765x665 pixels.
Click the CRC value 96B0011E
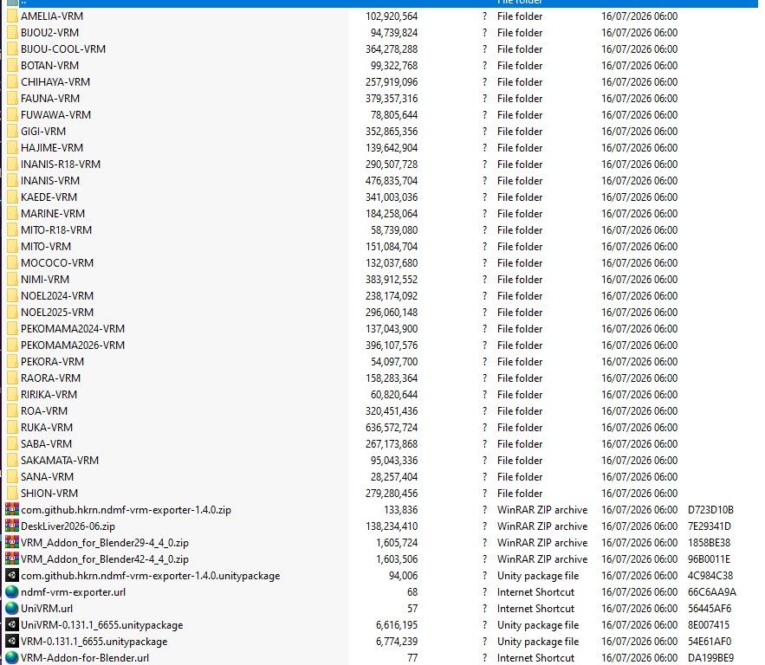coord(709,559)
